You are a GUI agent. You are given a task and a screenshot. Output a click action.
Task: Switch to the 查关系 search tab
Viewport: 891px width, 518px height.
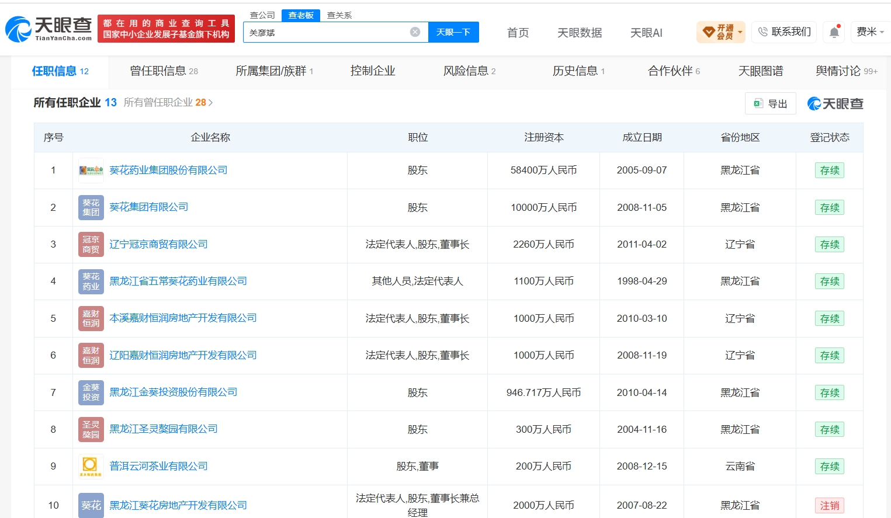point(339,15)
